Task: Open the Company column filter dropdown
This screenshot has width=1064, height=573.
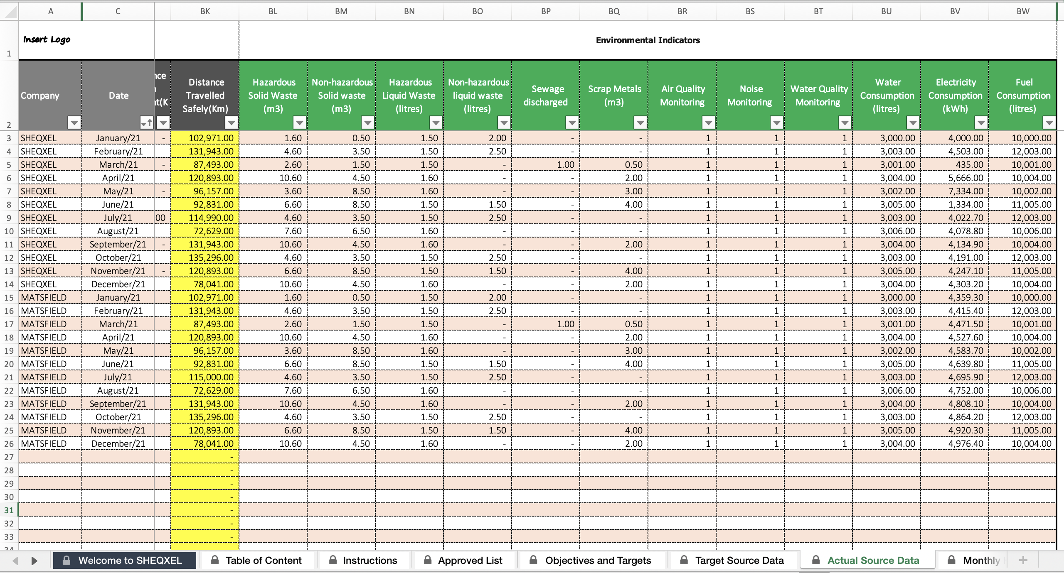Action: (x=74, y=122)
